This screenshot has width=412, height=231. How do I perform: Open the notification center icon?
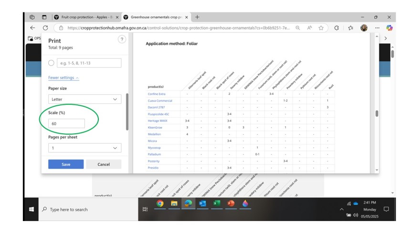pyautogui.click(x=386, y=209)
